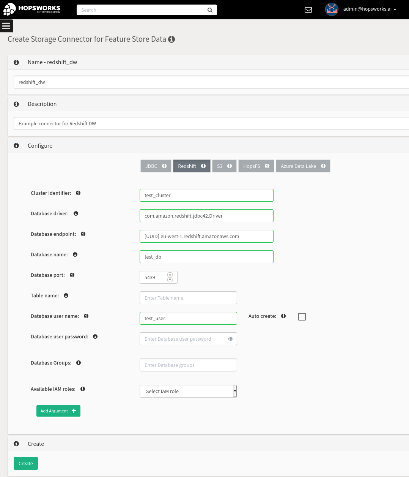Screen dimensions: 409x477
Task: Focus the Table name input field
Action: pos(188,298)
